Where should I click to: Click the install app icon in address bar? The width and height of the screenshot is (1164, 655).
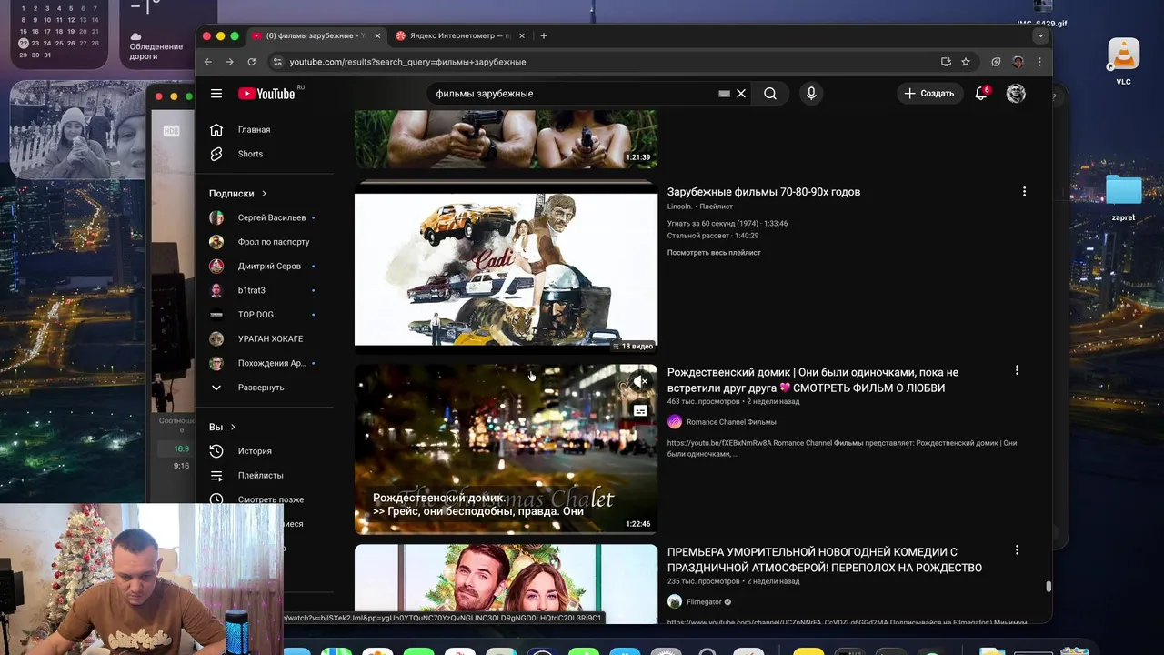[x=946, y=62]
